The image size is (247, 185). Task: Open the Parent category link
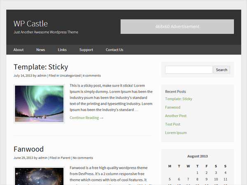(x=65, y=158)
